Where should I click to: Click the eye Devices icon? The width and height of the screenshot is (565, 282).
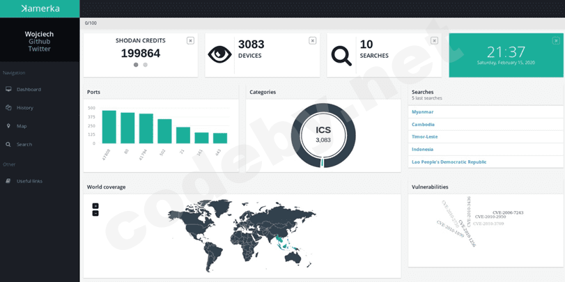[220, 55]
